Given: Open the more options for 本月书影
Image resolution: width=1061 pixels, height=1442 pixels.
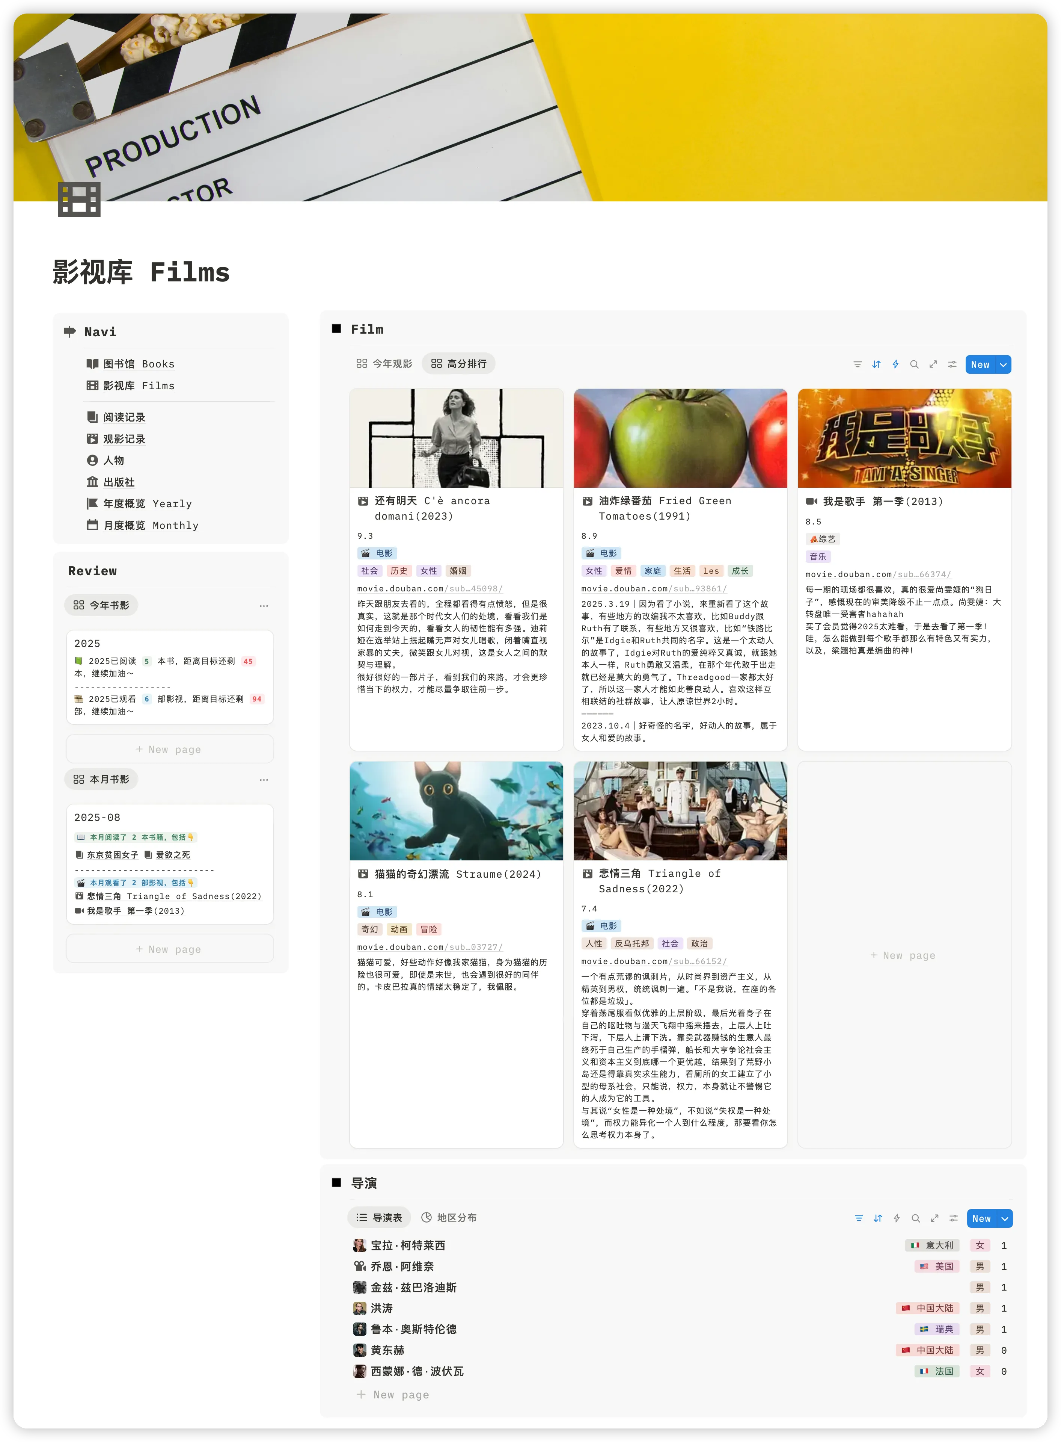Looking at the screenshot, I should tap(263, 780).
